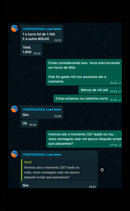Select the Total. 1.950 message bubble

32,50
